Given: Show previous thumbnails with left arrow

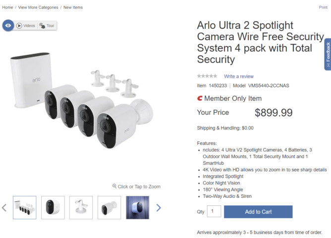Looking at the screenshot, I should (x=4, y=208).
